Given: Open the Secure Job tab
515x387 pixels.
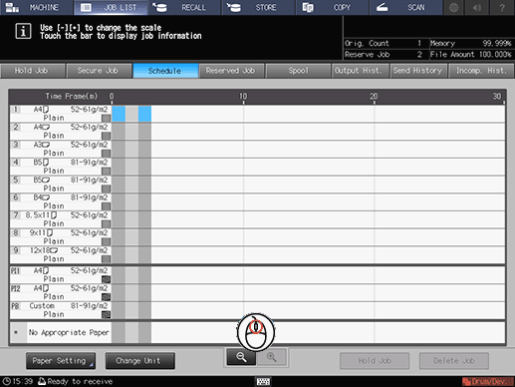Looking at the screenshot, I should tap(99, 71).
